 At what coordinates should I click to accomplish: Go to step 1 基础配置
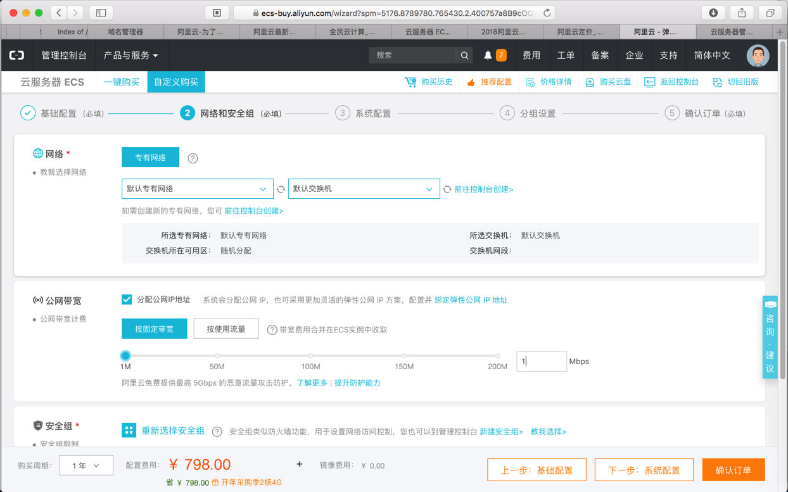click(x=62, y=113)
